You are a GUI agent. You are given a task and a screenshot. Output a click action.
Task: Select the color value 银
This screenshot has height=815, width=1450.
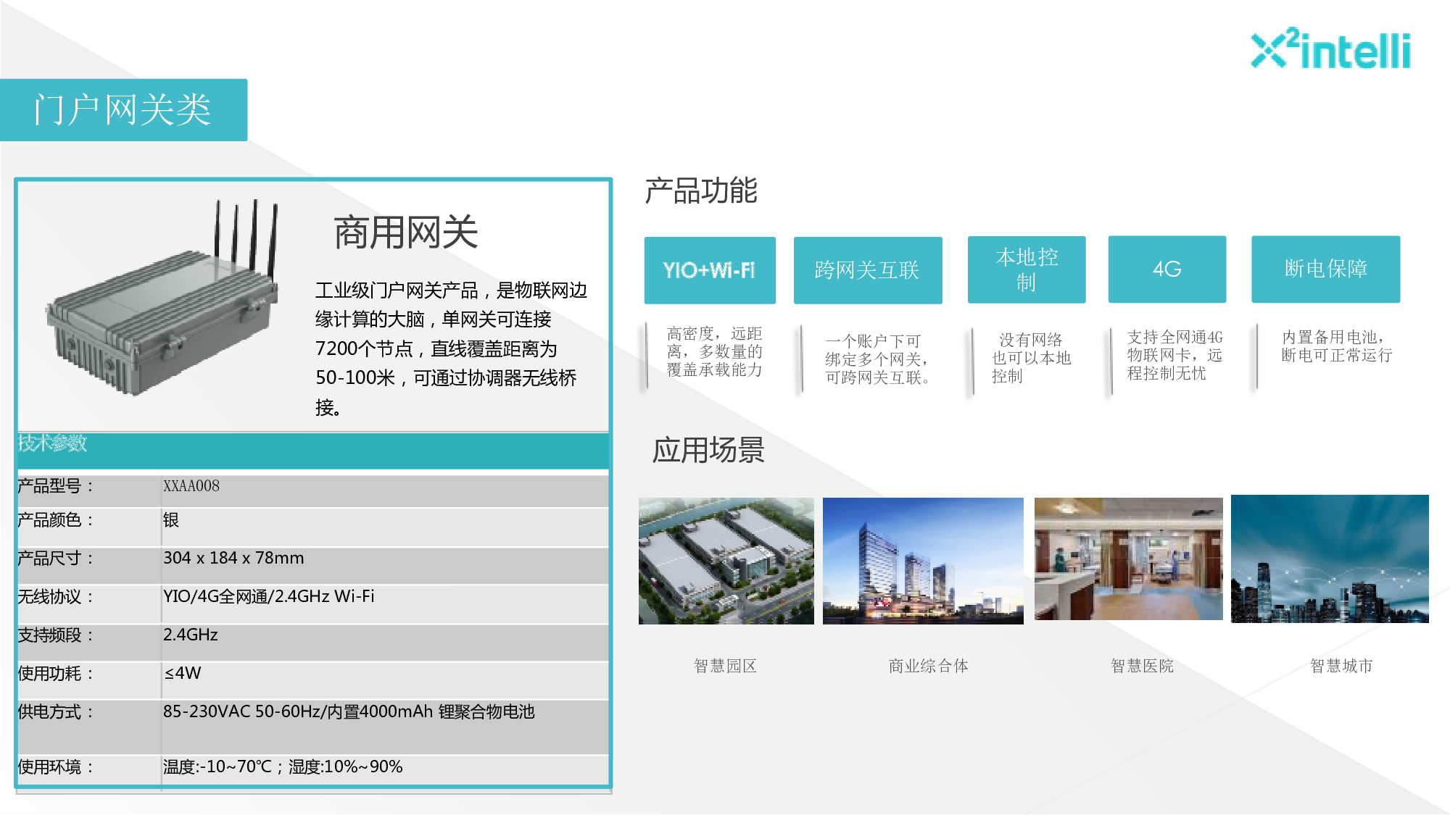pyautogui.click(x=171, y=520)
